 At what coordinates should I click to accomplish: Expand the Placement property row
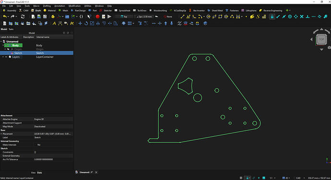click(1, 134)
